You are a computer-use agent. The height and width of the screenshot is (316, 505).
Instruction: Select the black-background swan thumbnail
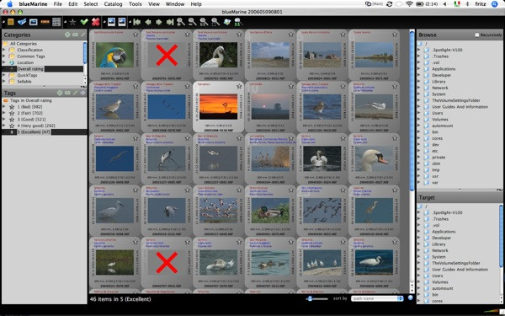click(322, 158)
